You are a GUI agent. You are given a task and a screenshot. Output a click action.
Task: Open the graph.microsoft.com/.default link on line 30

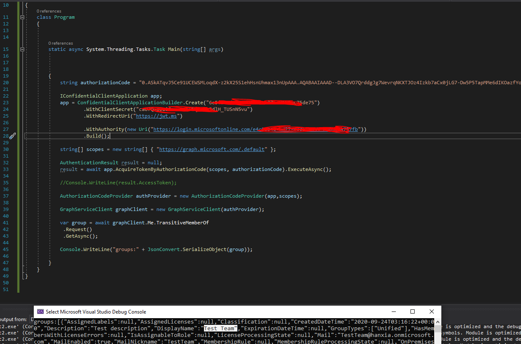(212, 149)
